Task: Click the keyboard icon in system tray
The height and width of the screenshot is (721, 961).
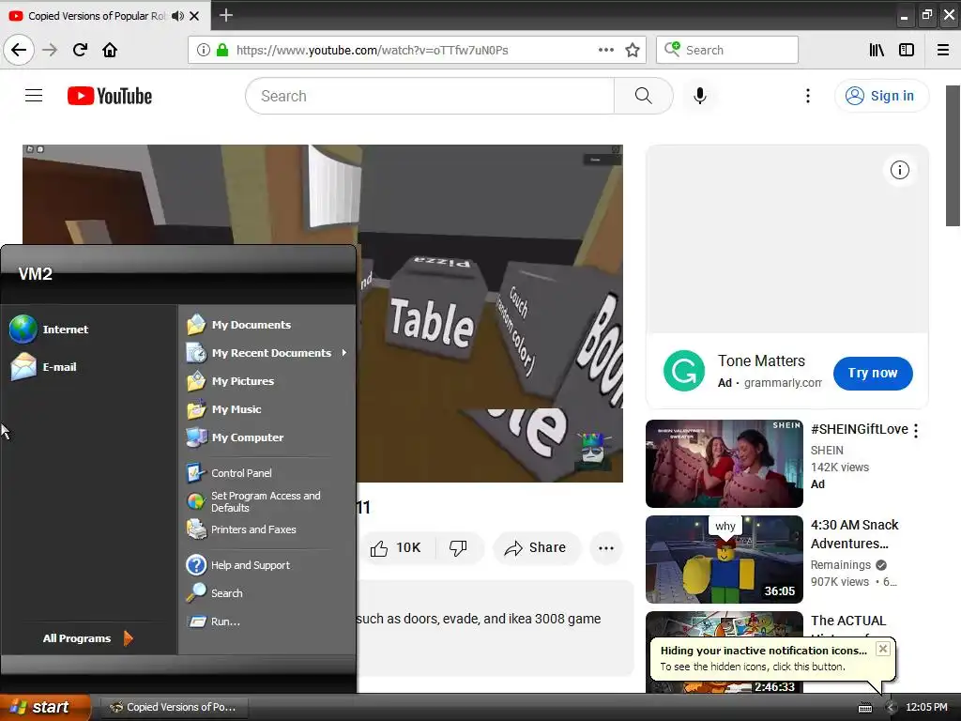Action: click(x=864, y=708)
